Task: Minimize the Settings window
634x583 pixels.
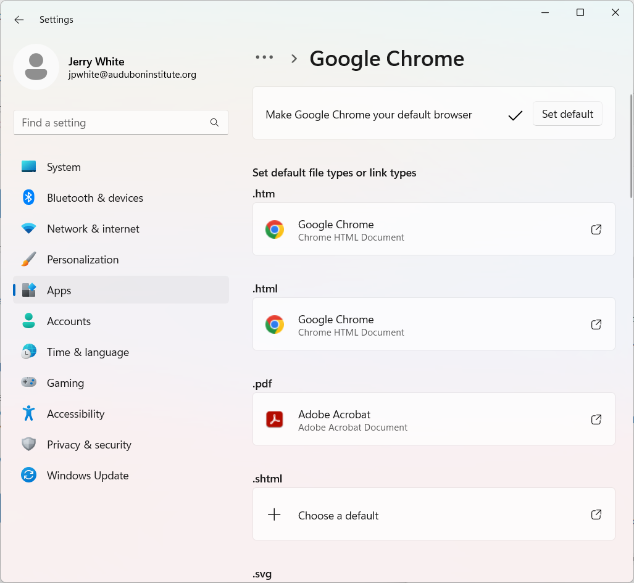Action: point(545,12)
